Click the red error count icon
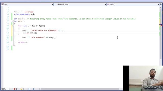The image size is (163, 91). (x=15, y=89)
